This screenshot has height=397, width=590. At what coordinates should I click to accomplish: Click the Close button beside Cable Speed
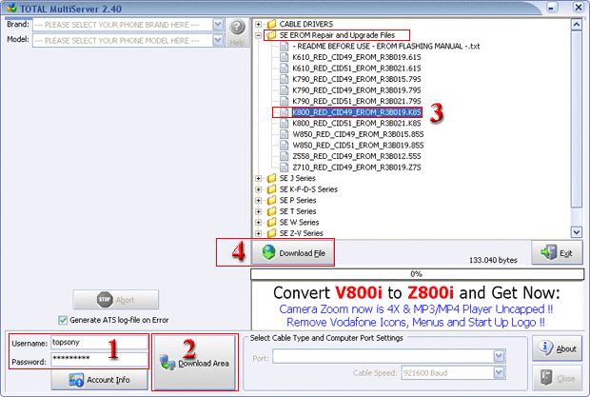(x=557, y=378)
